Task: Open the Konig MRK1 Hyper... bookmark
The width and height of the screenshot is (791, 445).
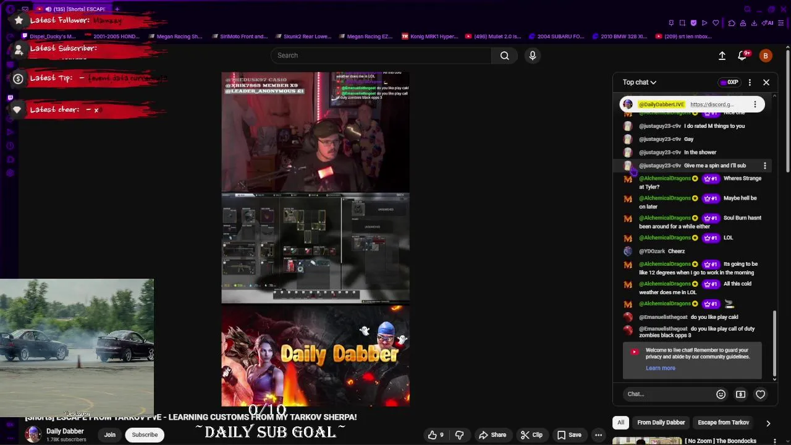Action: 429,36
